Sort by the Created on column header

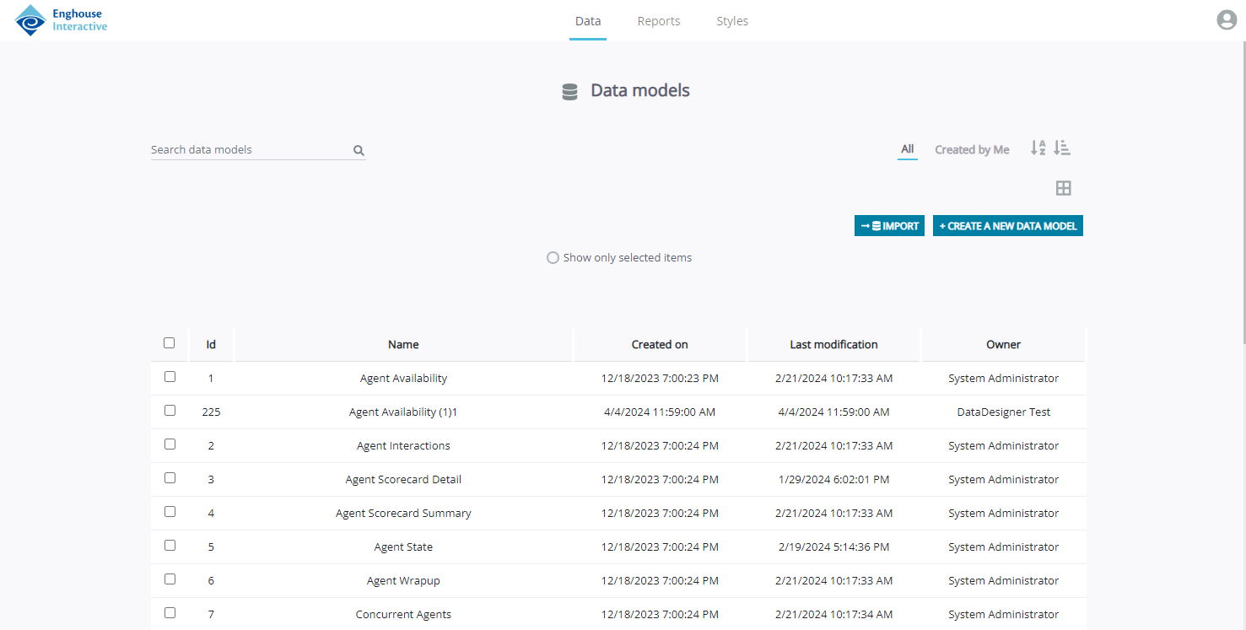tap(659, 344)
